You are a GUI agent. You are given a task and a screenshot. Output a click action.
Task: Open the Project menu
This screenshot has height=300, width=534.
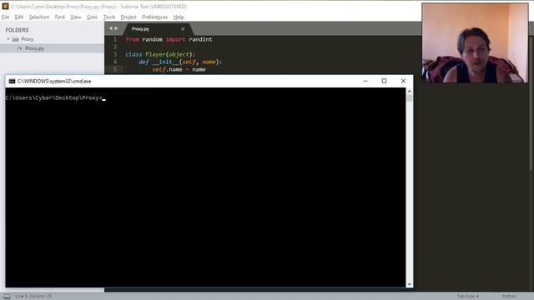coord(128,17)
